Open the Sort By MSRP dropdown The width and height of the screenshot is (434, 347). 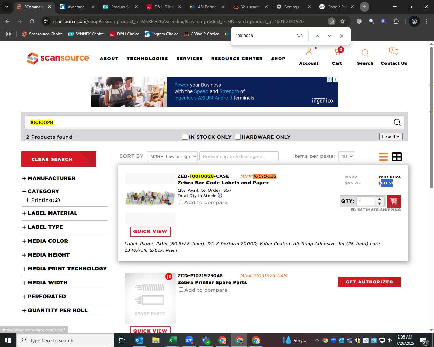tap(172, 156)
